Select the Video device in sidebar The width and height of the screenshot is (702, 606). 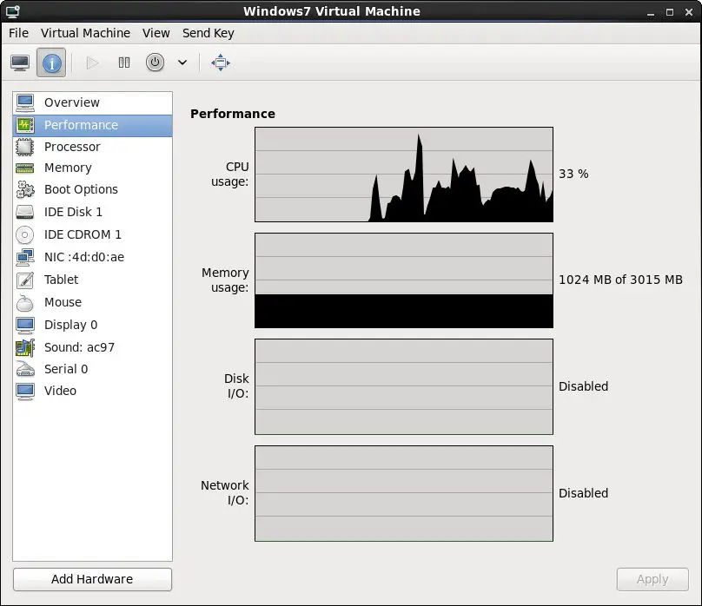tap(60, 391)
